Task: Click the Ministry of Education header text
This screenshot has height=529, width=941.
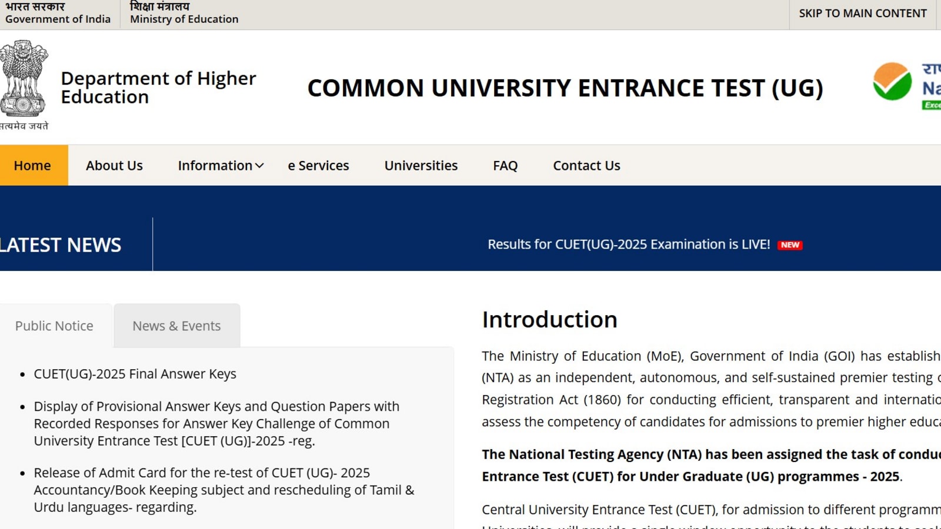Action: coord(183,19)
